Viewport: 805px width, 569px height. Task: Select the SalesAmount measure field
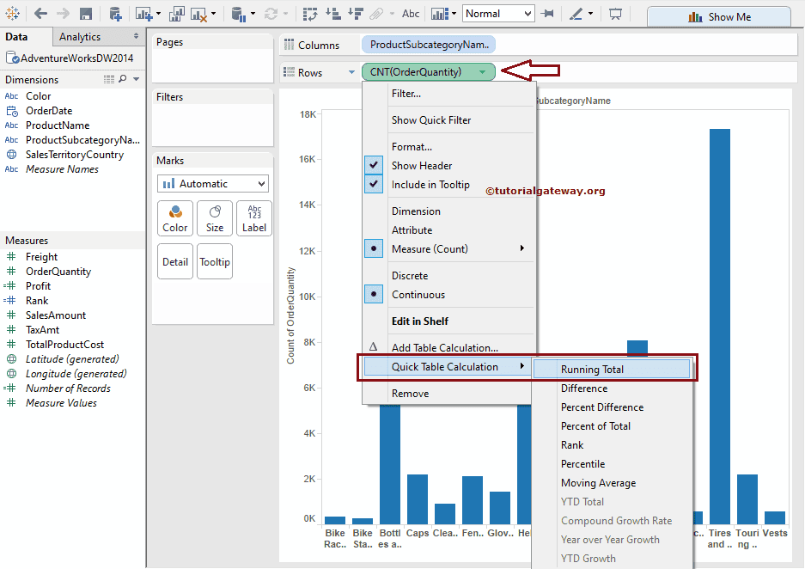(x=56, y=315)
